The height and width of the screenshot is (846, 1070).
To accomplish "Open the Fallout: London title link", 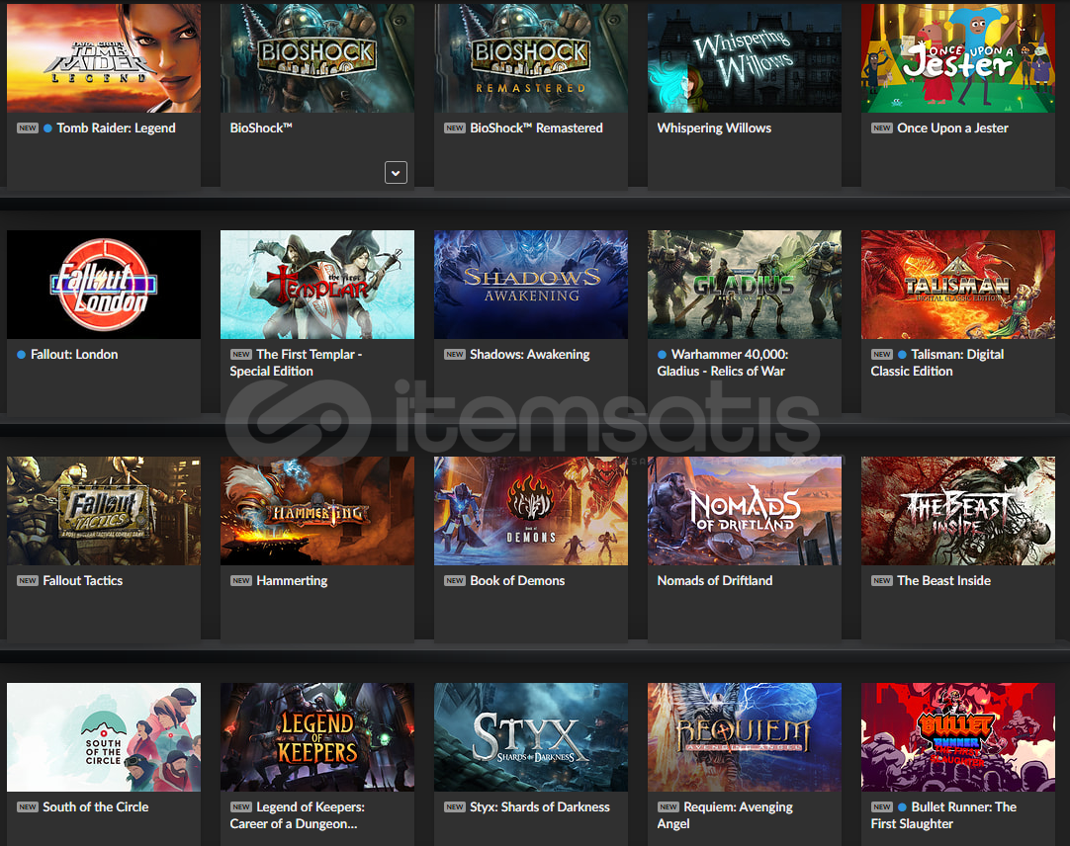I will [x=74, y=355].
